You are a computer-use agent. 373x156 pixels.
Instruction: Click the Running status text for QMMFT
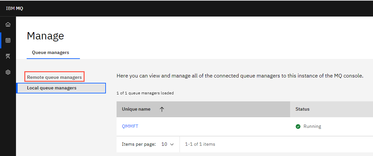(x=312, y=127)
